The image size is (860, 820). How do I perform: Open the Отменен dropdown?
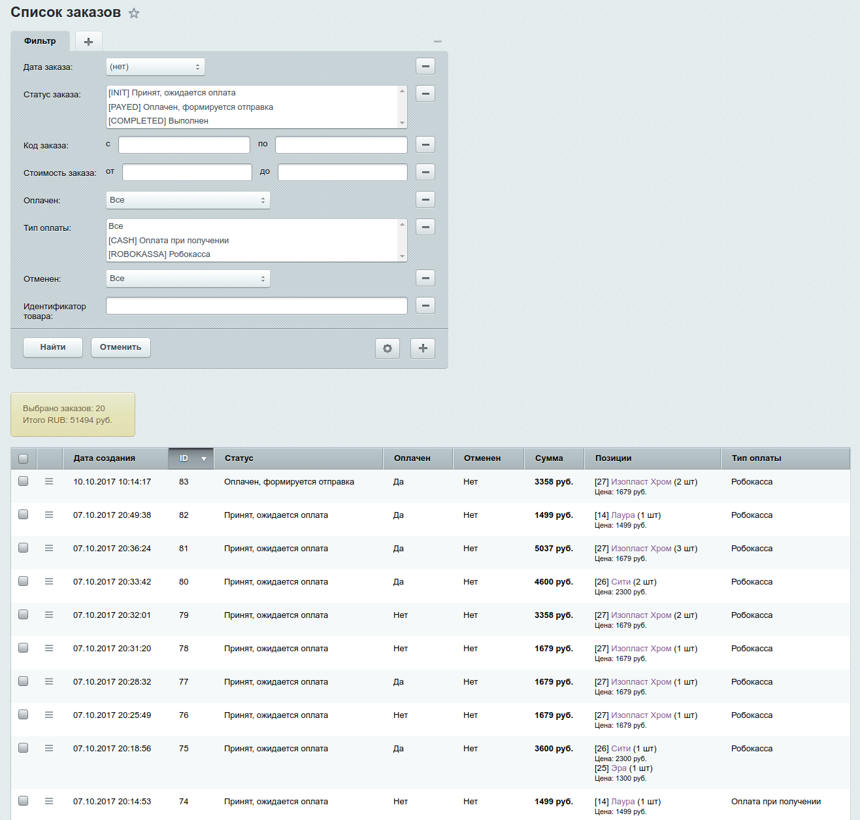pos(188,279)
